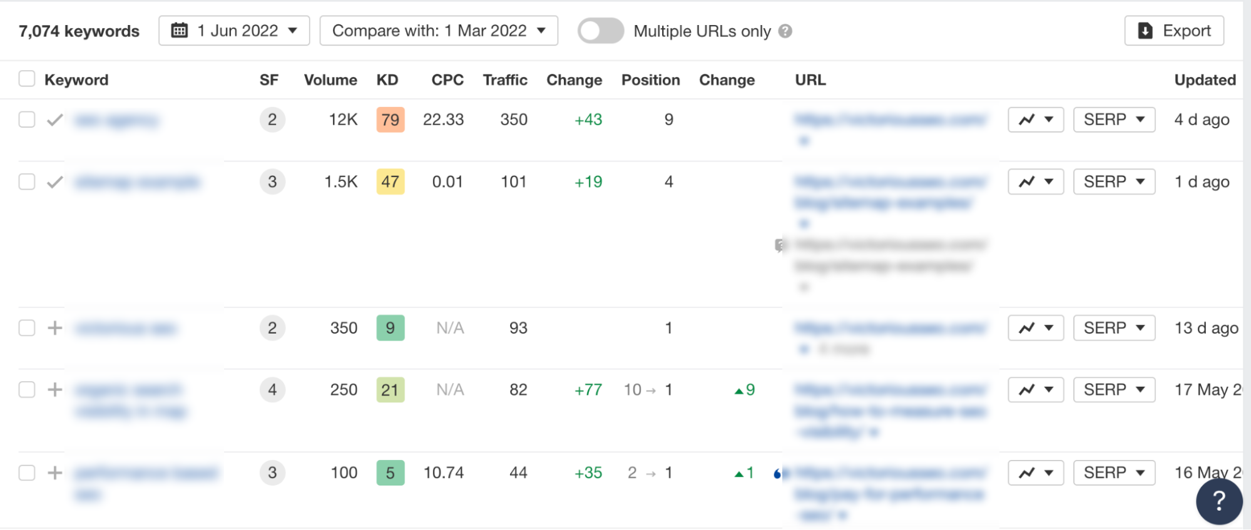Open the 1 Jun 2022 date picker
Viewport: 1251px width, 530px height.
click(234, 31)
